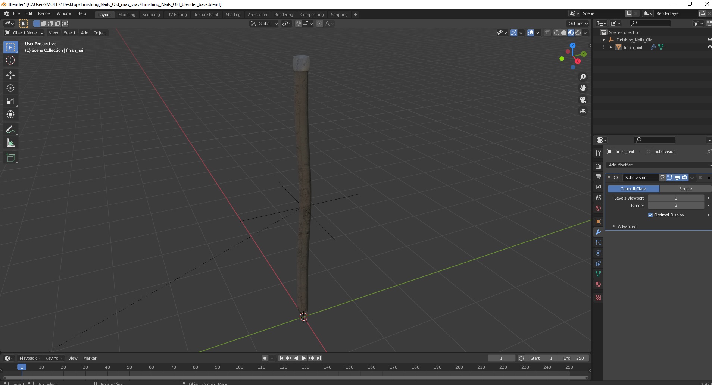712x385 pixels.
Task: Open Physics properties tab
Action: pyautogui.click(x=598, y=253)
